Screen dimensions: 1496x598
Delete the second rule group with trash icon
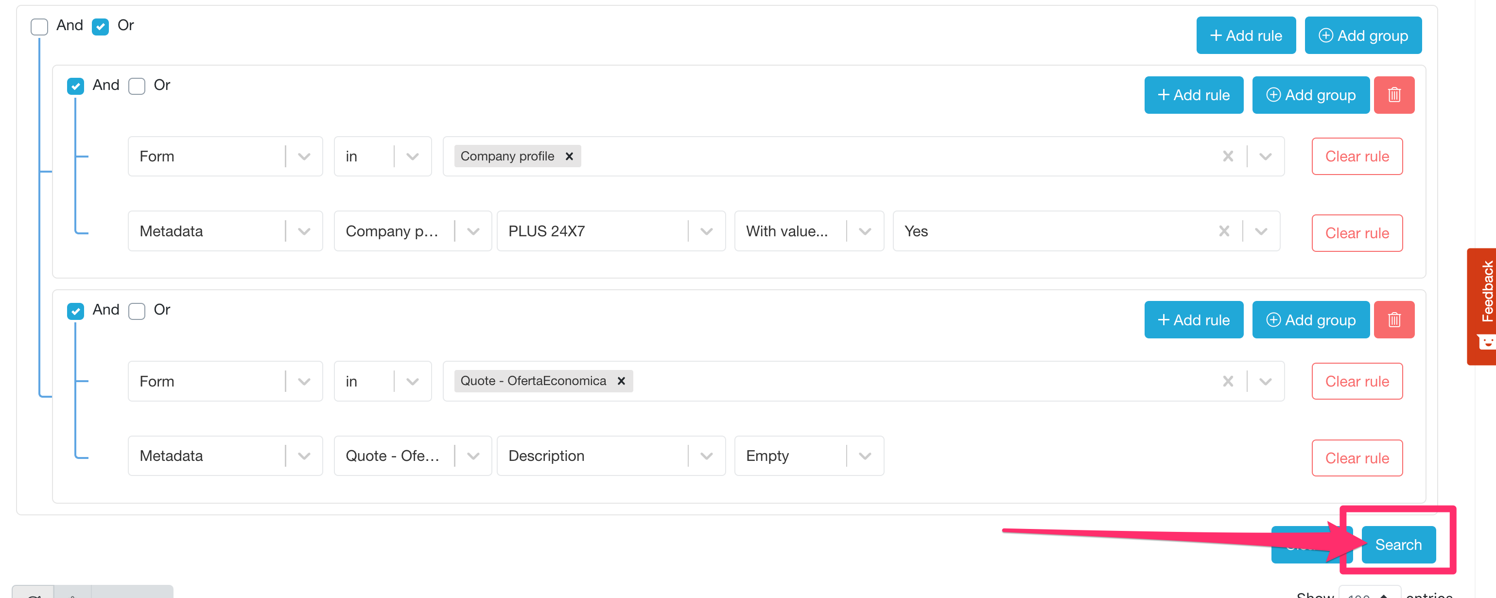1394,319
